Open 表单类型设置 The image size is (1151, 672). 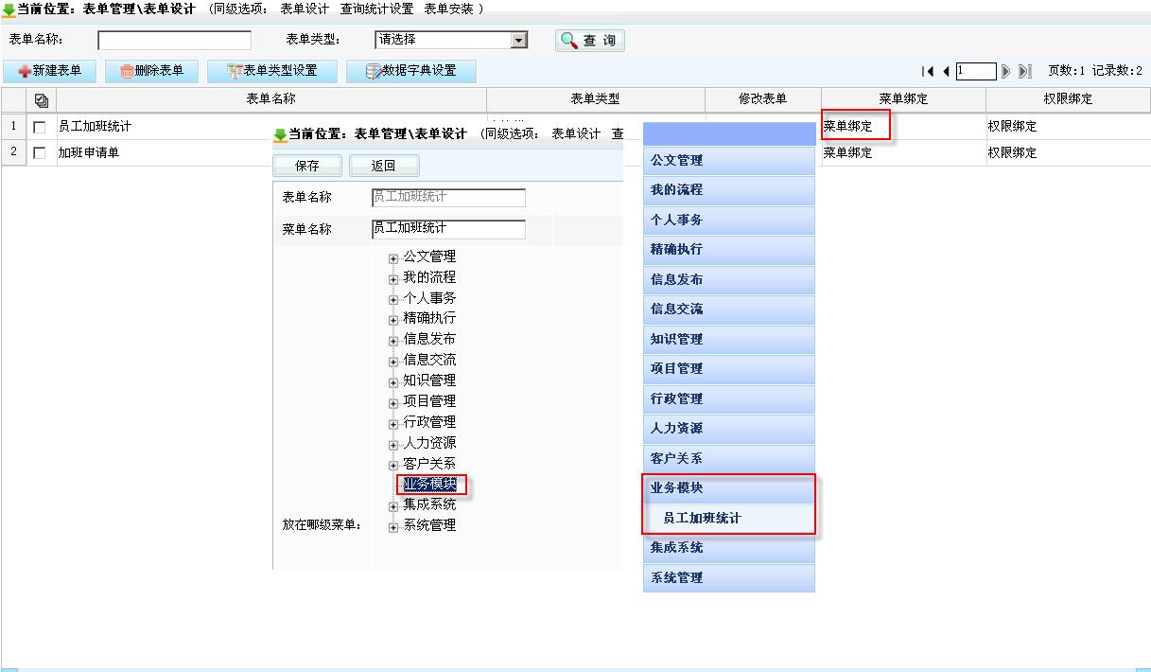271,71
